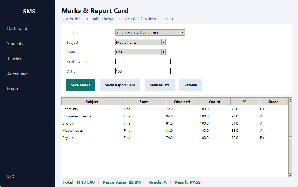Click the Pass mark is 33% note

[x=117, y=19]
